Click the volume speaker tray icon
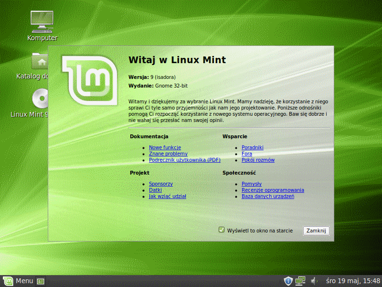The height and width of the screenshot is (287, 382). pos(315,281)
